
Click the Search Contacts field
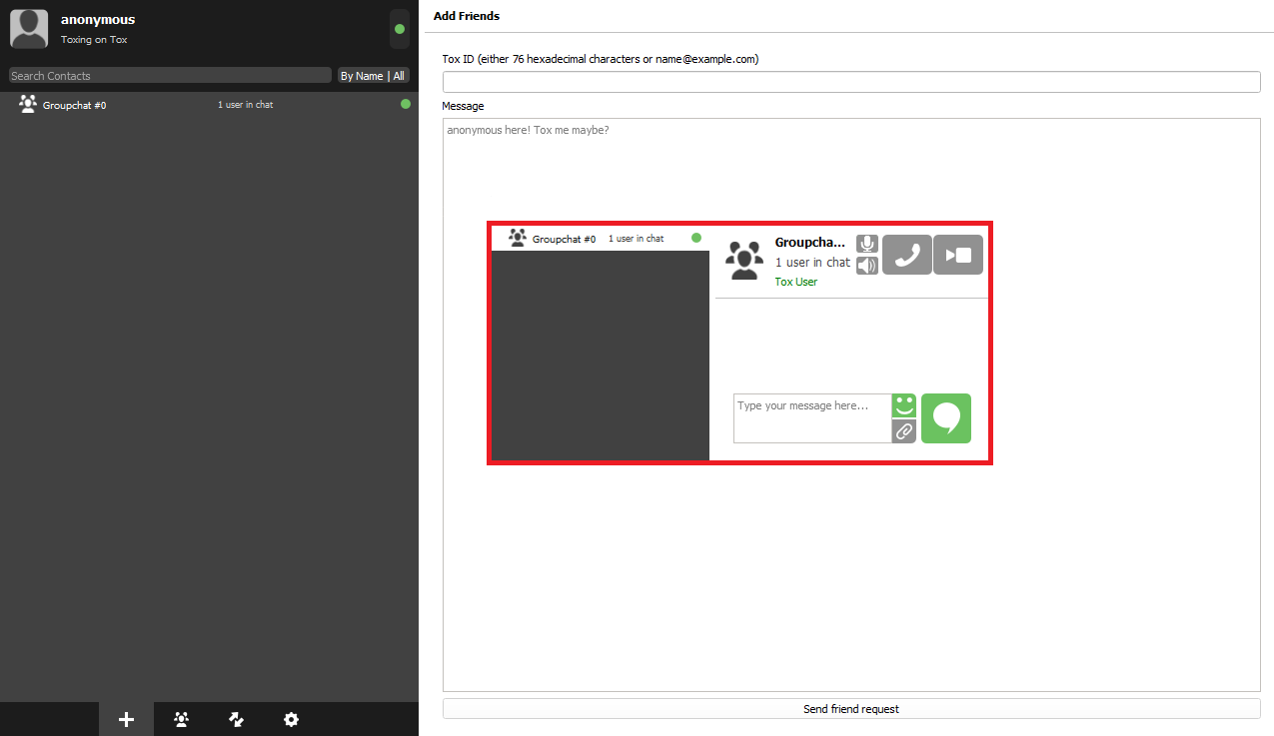pos(170,76)
